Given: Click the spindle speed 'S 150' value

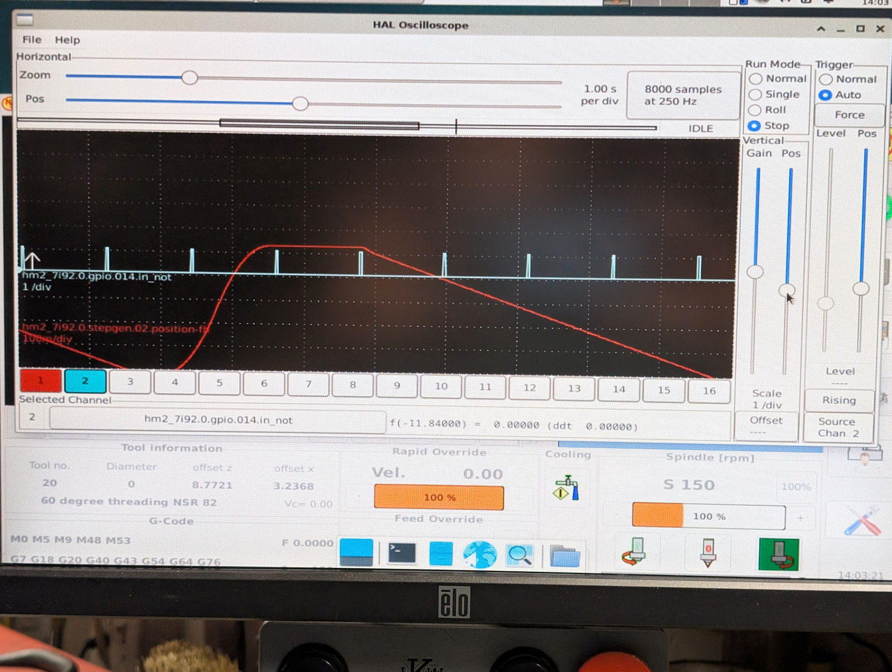Looking at the screenshot, I should tap(689, 485).
